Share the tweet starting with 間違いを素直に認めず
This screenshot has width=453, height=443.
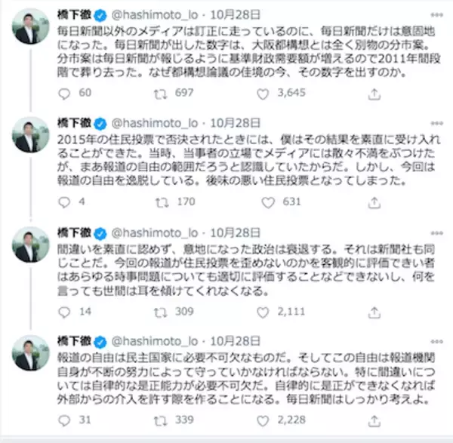pyautogui.click(x=375, y=311)
